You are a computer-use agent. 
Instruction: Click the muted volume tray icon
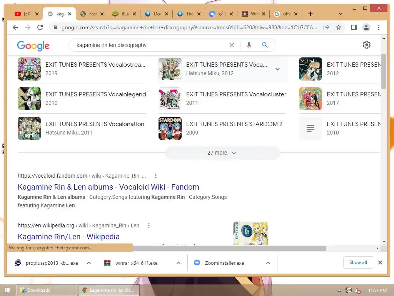(357, 291)
